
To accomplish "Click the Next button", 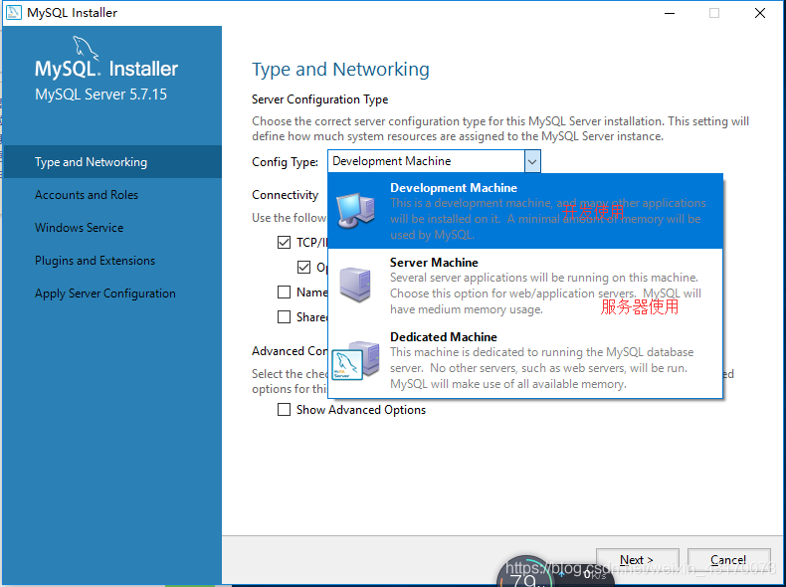I will 637,560.
